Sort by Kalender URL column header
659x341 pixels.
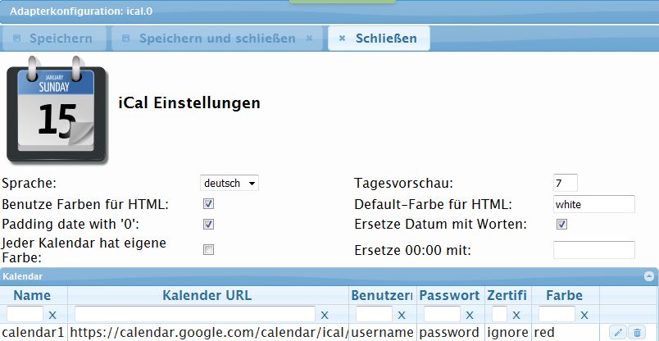(x=207, y=295)
